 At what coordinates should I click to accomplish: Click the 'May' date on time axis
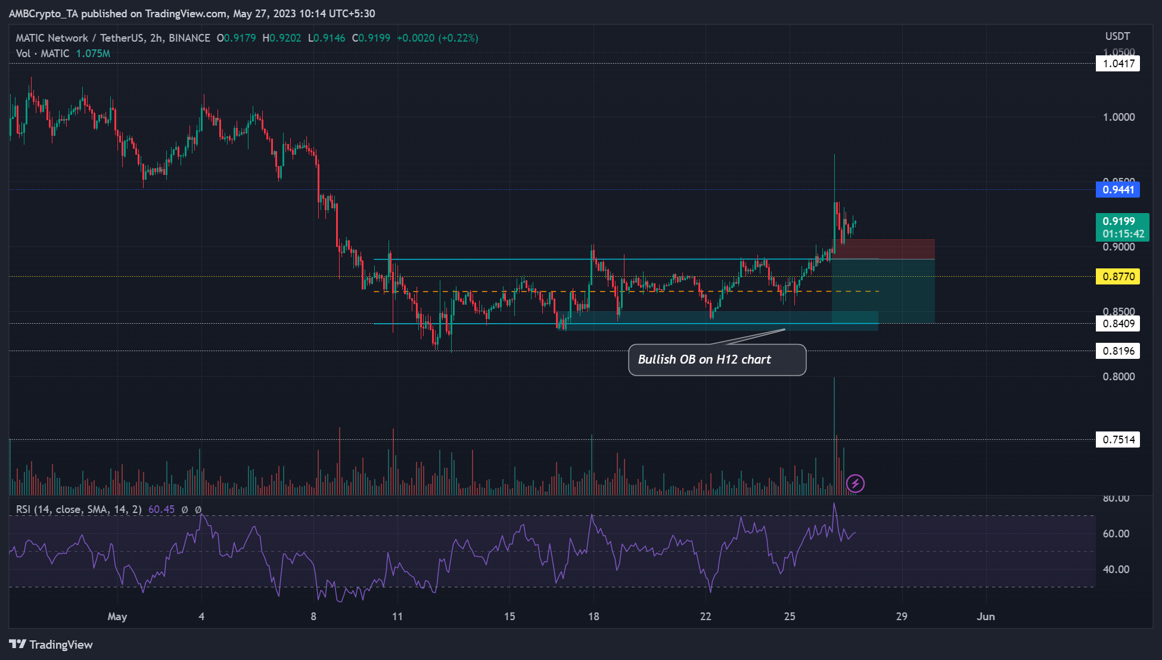pyautogui.click(x=117, y=617)
